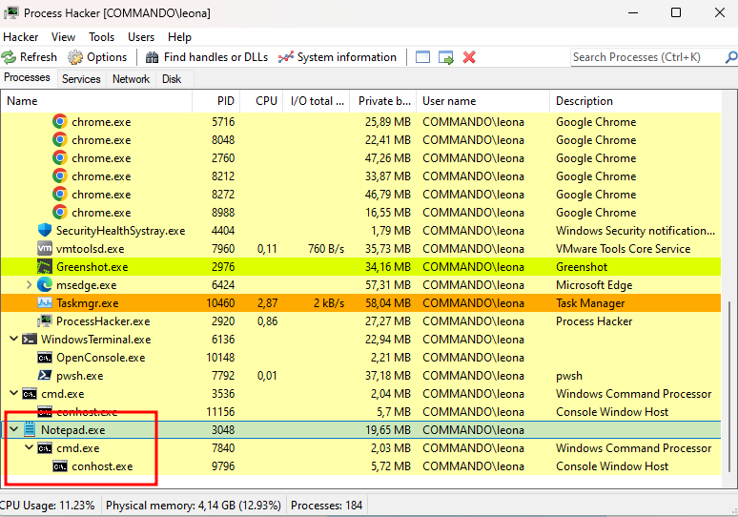738x517 pixels.
Task: Open the Network tab
Action: [131, 79]
